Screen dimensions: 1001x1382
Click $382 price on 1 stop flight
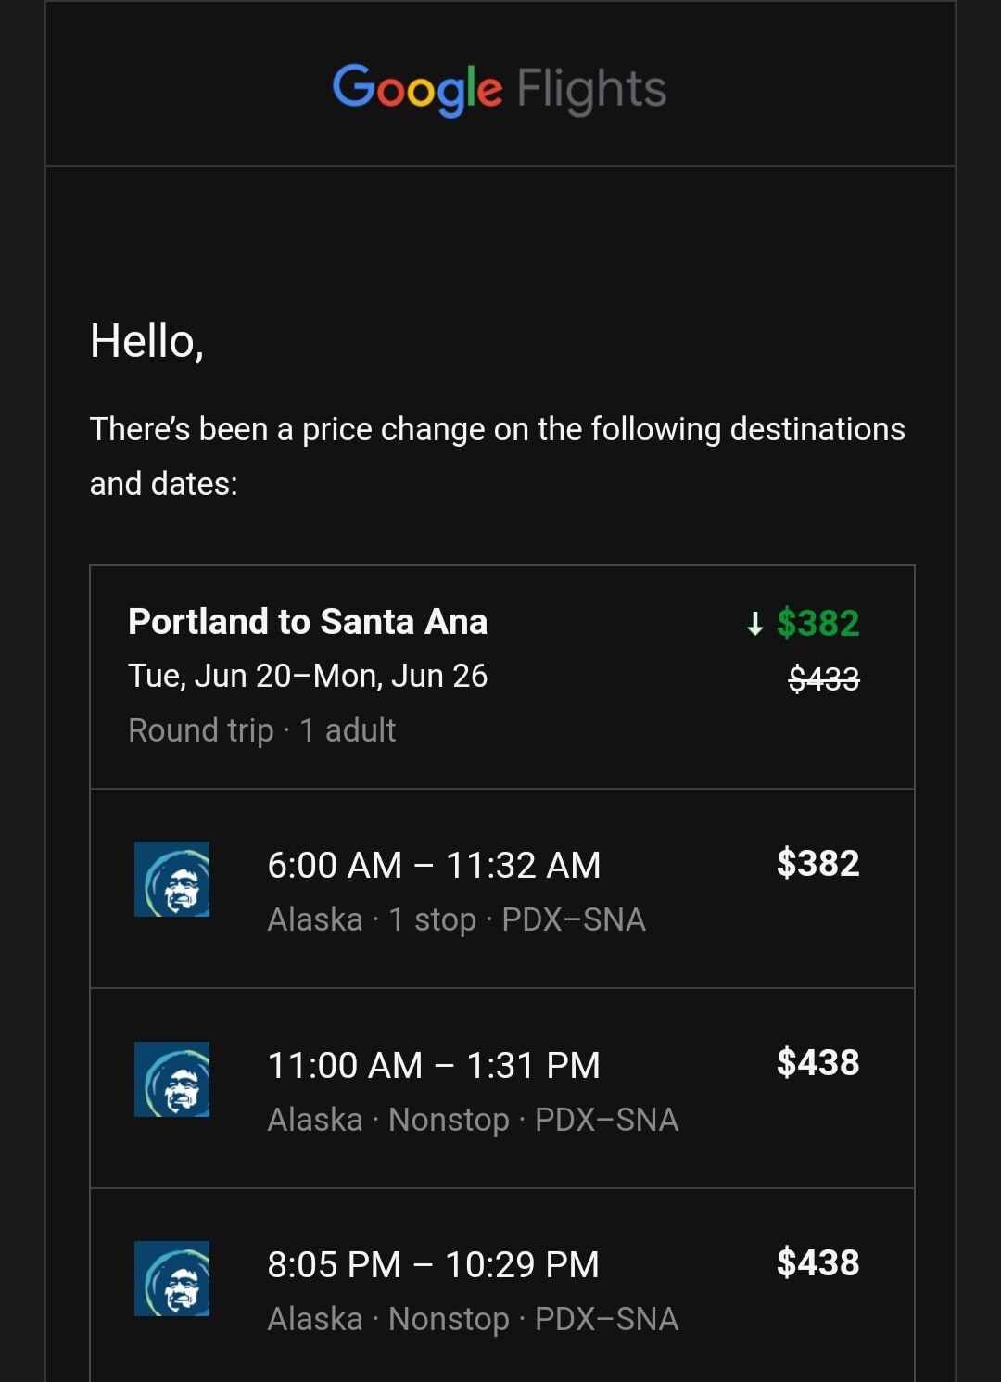click(x=817, y=863)
